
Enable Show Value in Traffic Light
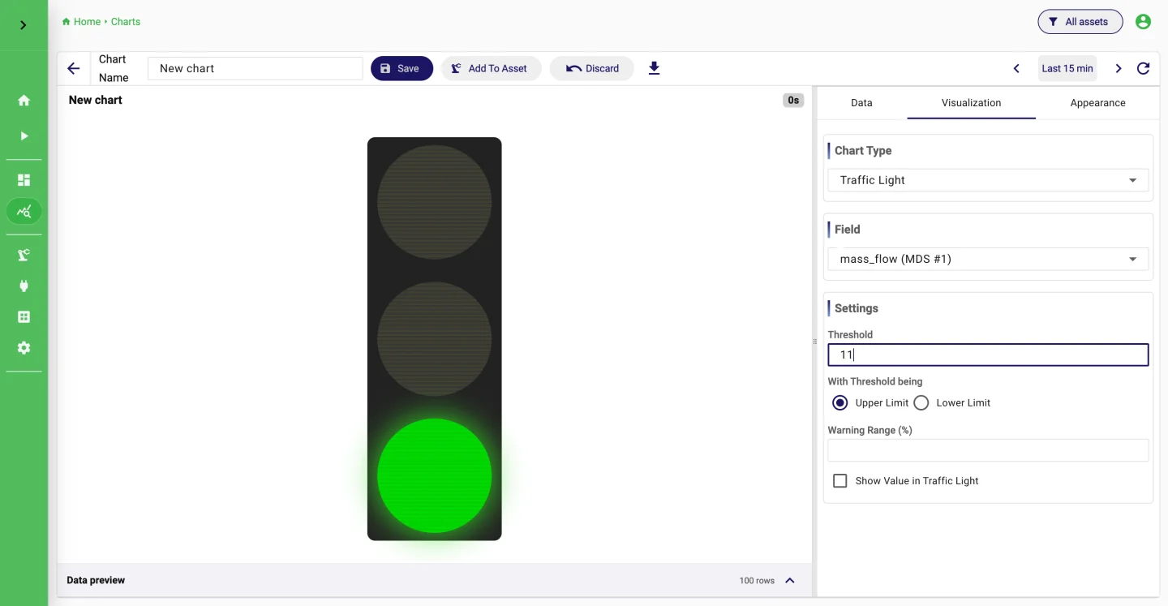pos(840,481)
